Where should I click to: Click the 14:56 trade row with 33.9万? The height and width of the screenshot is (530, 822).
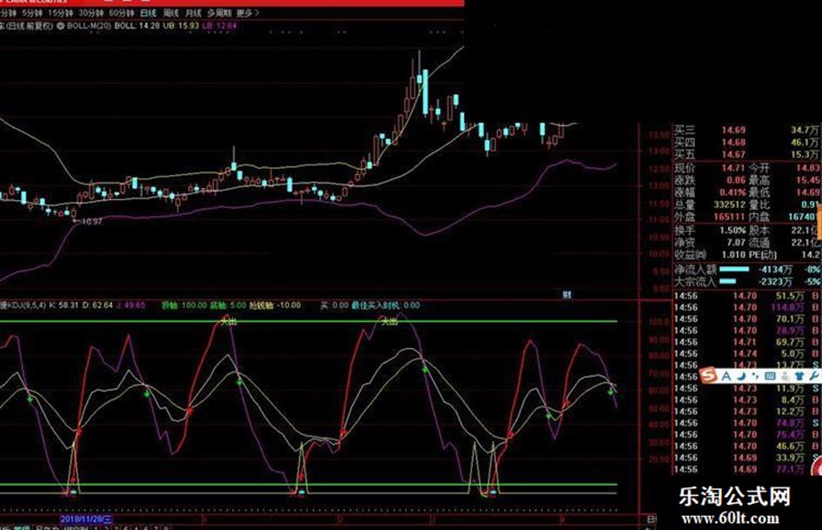tap(746, 458)
